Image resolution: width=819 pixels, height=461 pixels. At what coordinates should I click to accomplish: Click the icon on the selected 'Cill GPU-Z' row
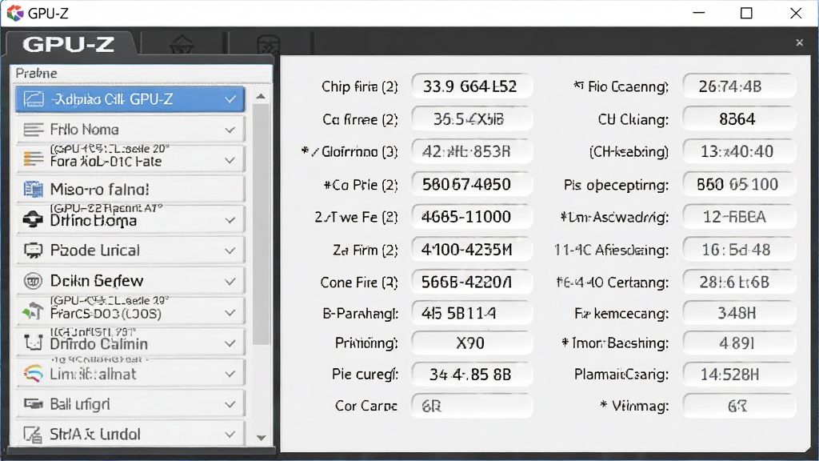pos(34,98)
